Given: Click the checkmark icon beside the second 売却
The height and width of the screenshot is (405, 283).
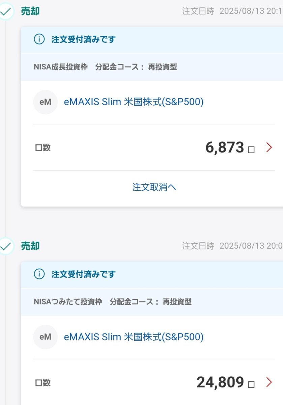Looking at the screenshot, I should 5,247.
